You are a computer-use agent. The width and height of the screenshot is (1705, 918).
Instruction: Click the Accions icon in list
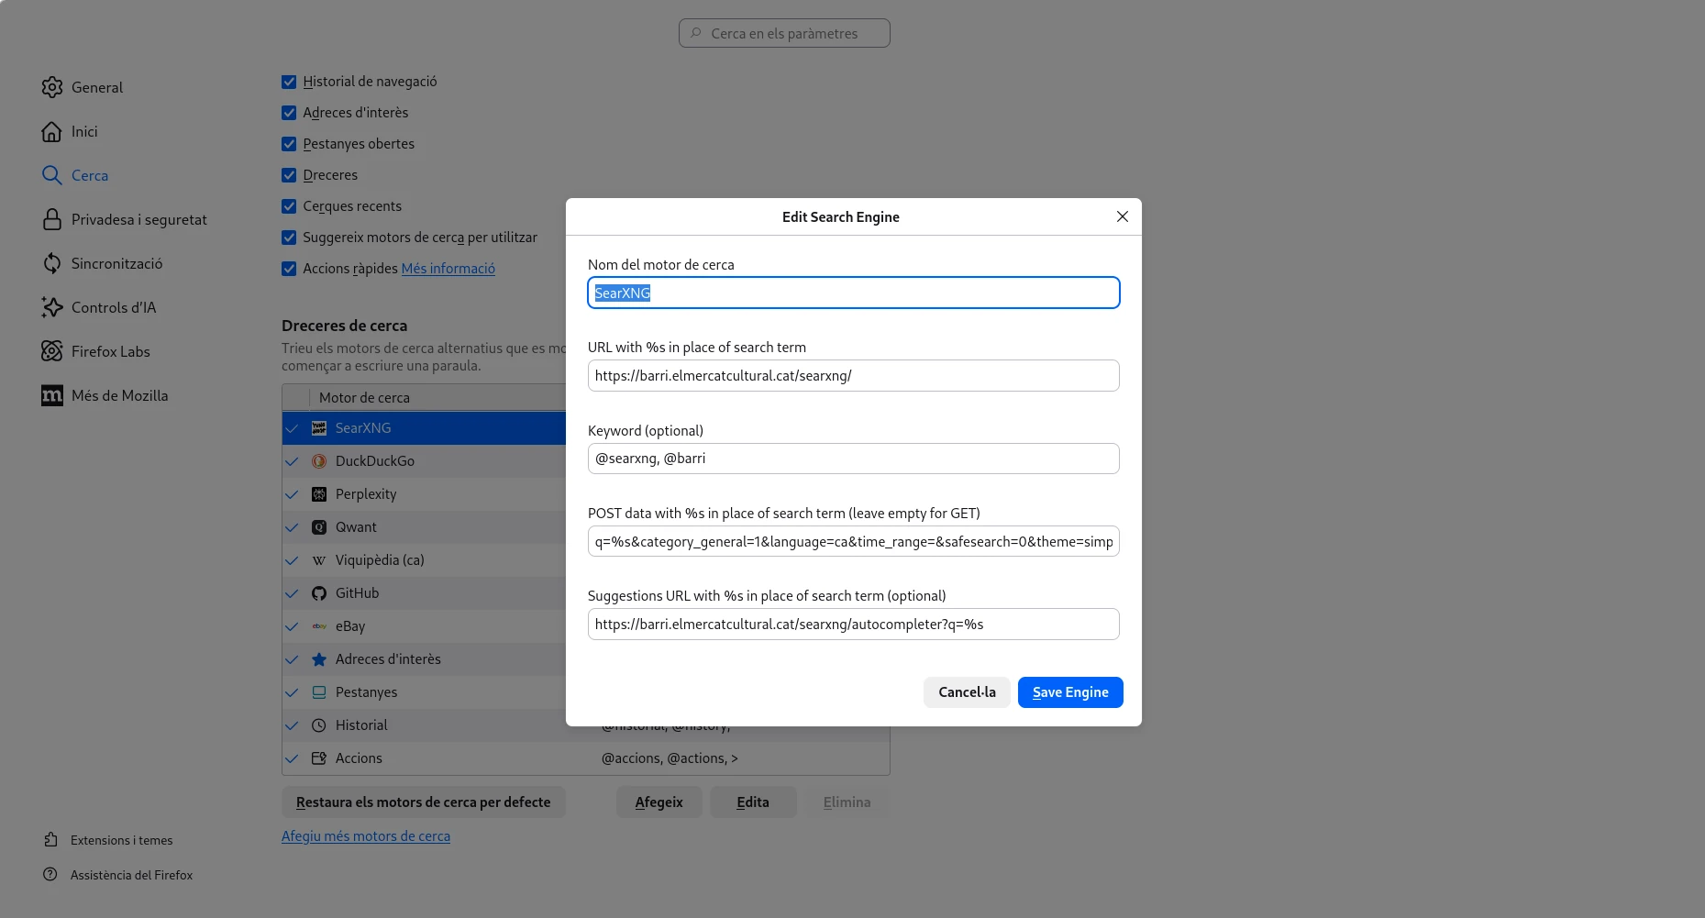tap(319, 758)
